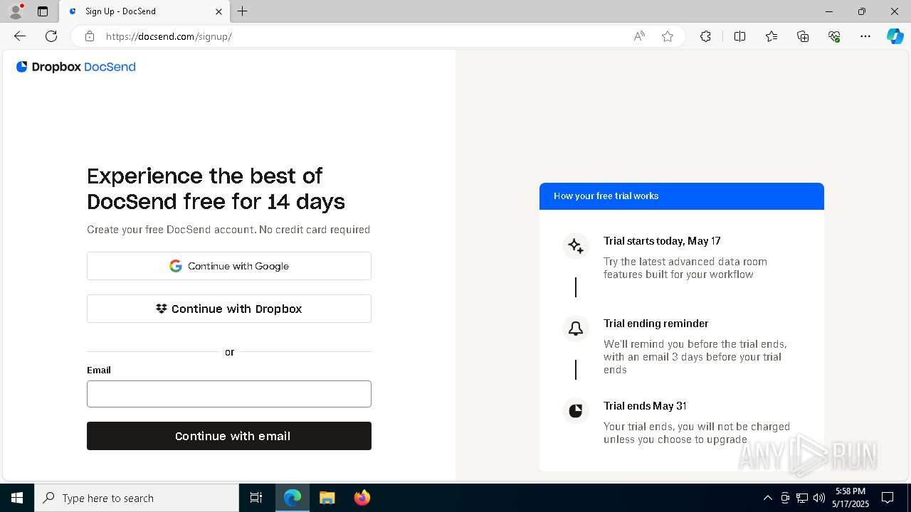Open Read aloud in address bar
The height and width of the screenshot is (512, 911).
click(x=639, y=36)
